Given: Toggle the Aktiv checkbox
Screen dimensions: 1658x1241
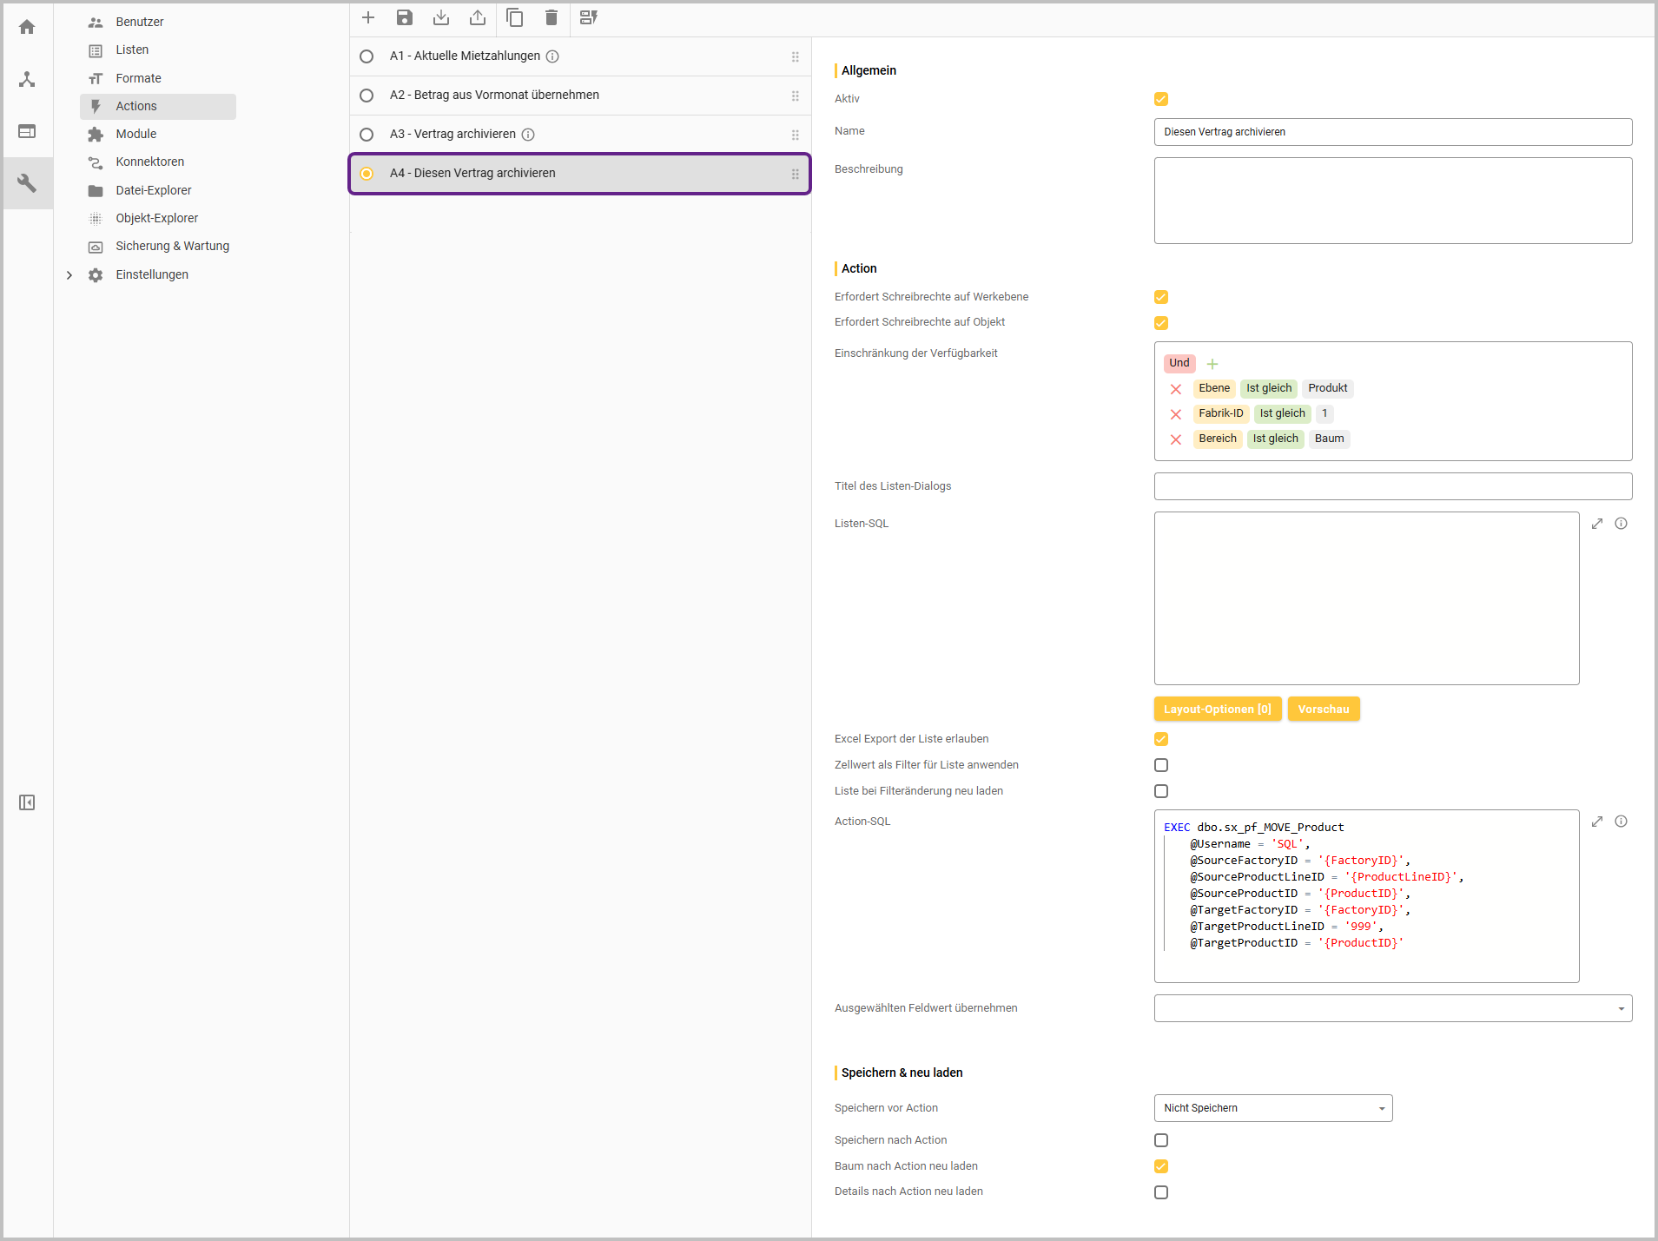Looking at the screenshot, I should pyautogui.click(x=1161, y=99).
